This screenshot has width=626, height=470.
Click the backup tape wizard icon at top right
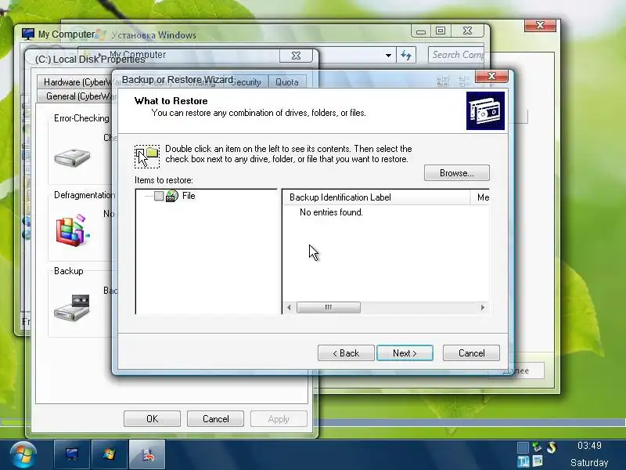click(x=485, y=110)
